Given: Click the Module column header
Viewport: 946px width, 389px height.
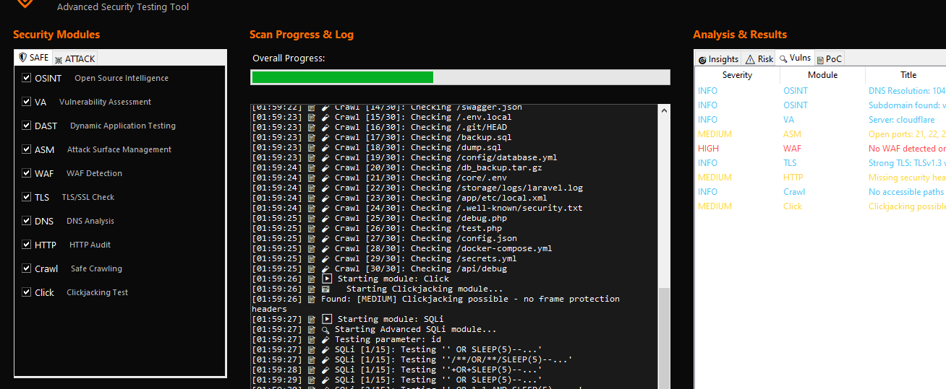Looking at the screenshot, I should coord(822,75).
